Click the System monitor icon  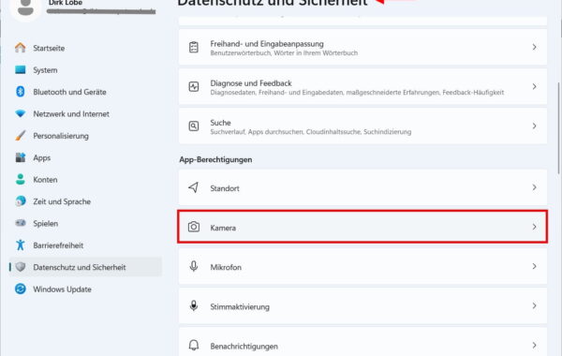(x=21, y=69)
